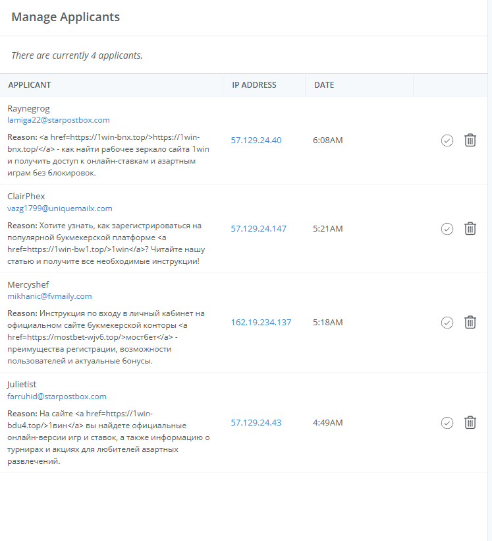Approve applicant ClairPhex with checkmark icon
The height and width of the screenshot is (541, 492).
pyautogui.click(x=447, y=229)
